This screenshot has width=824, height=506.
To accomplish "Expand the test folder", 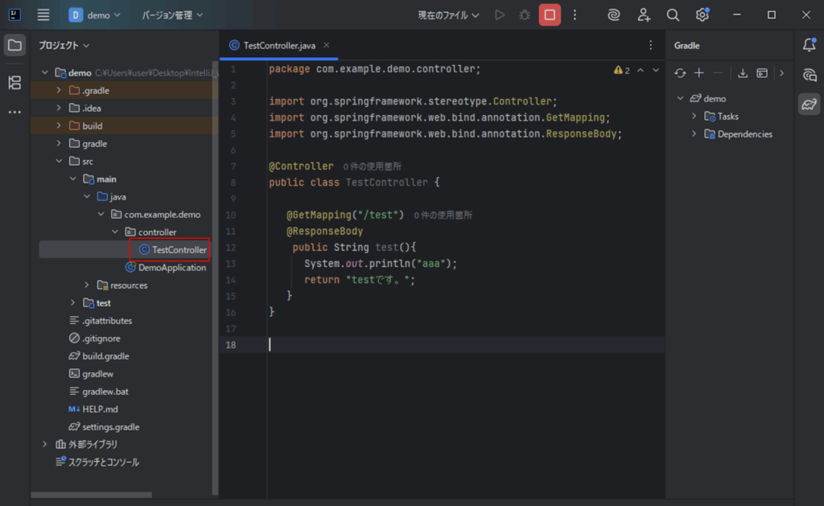I will click(72, 302).
